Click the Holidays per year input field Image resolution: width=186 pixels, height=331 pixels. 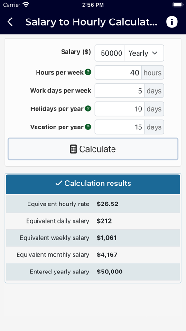click(x=120, y=109)
